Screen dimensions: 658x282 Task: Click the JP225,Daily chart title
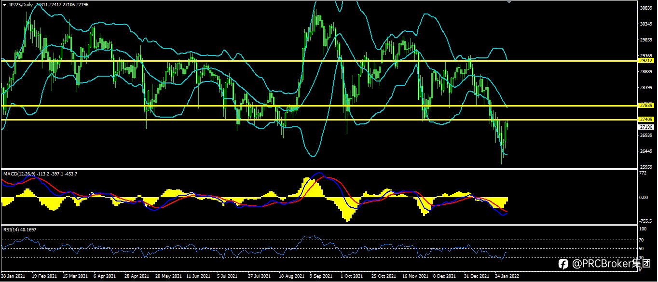pos(21,4)
